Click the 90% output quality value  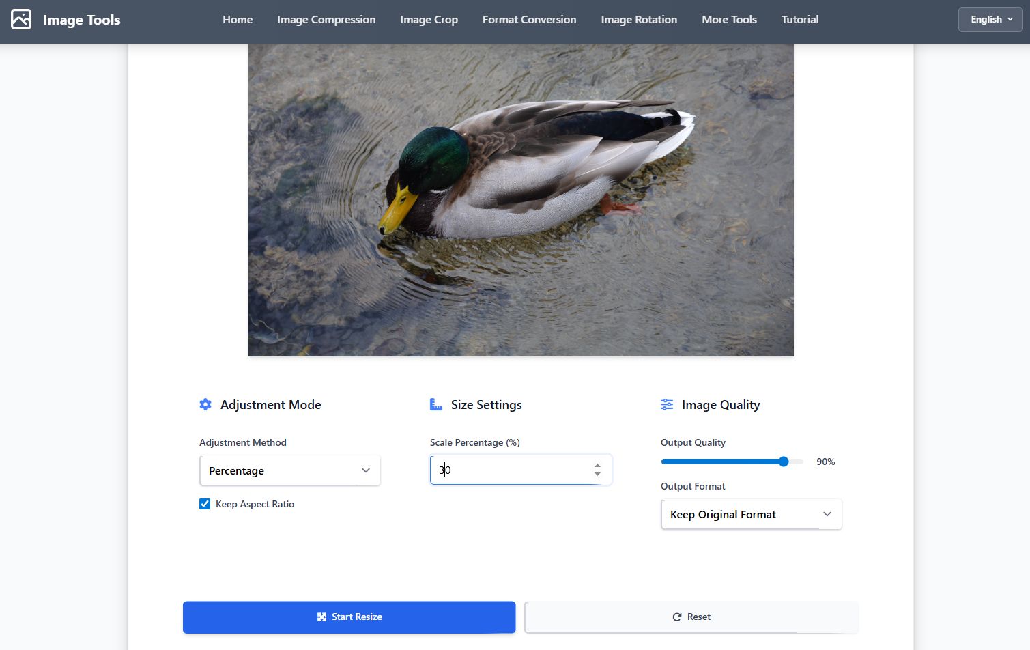[x=825, y=462]
